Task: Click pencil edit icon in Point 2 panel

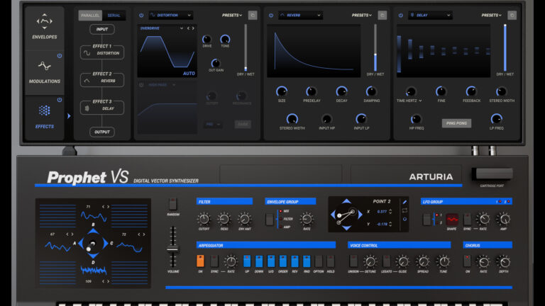Action: (404, 202)
